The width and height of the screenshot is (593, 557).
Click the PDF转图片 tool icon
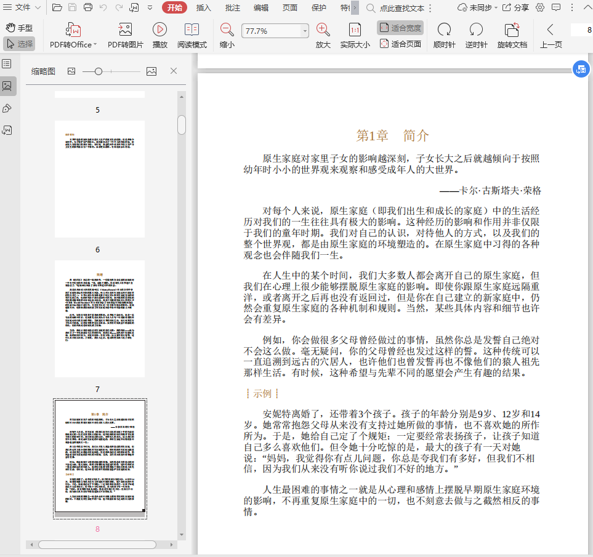(x=125, y=30)
